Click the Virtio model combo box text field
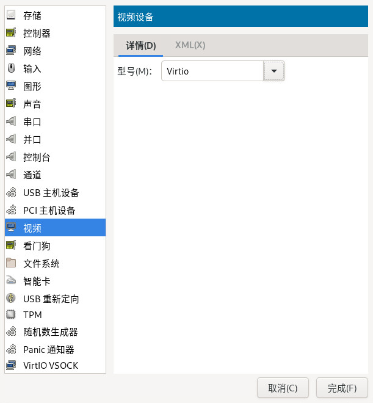The width and height of the screenshot is (373, 403). (x=212, y=71)
